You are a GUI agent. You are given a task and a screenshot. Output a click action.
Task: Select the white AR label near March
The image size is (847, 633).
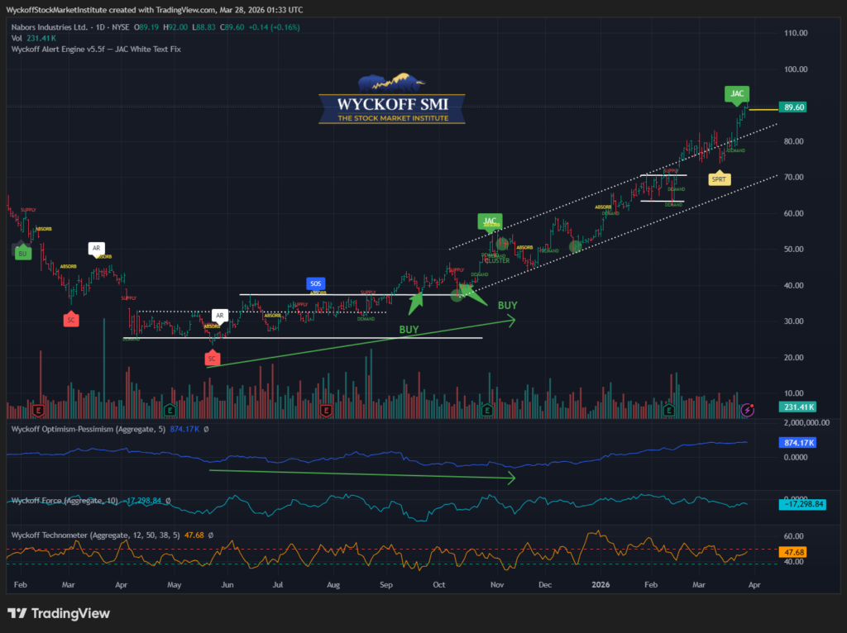(97, 248)
